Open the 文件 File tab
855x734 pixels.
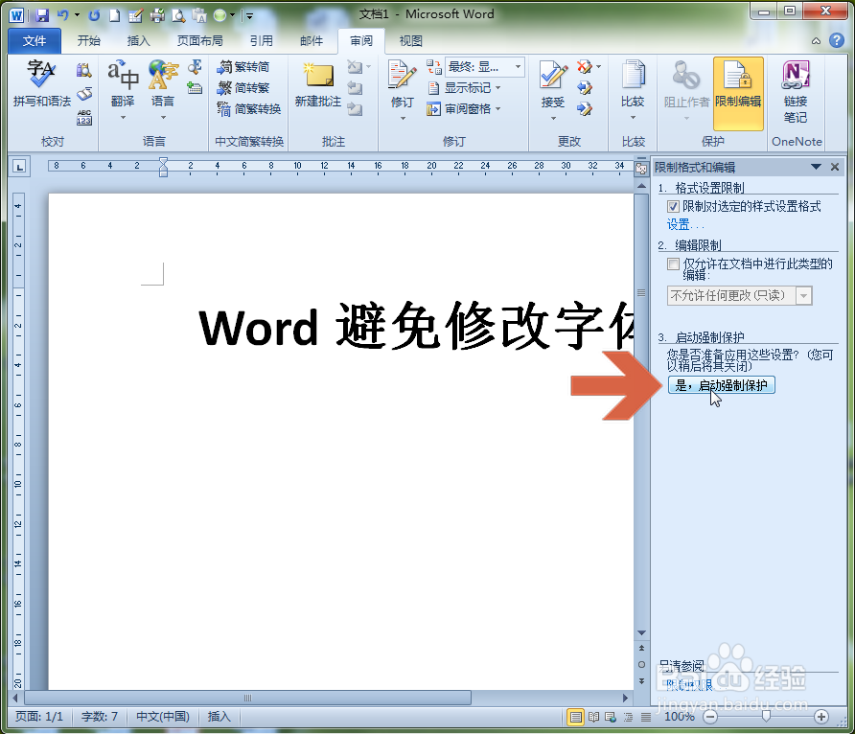coord(35,41)
